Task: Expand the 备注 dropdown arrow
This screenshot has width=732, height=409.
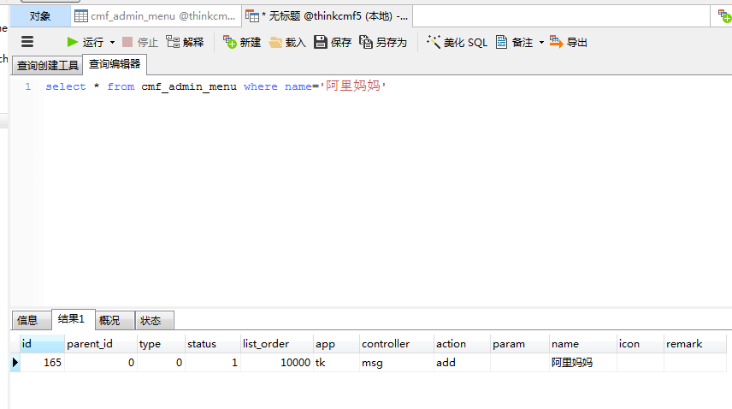Action: [541, 43]
